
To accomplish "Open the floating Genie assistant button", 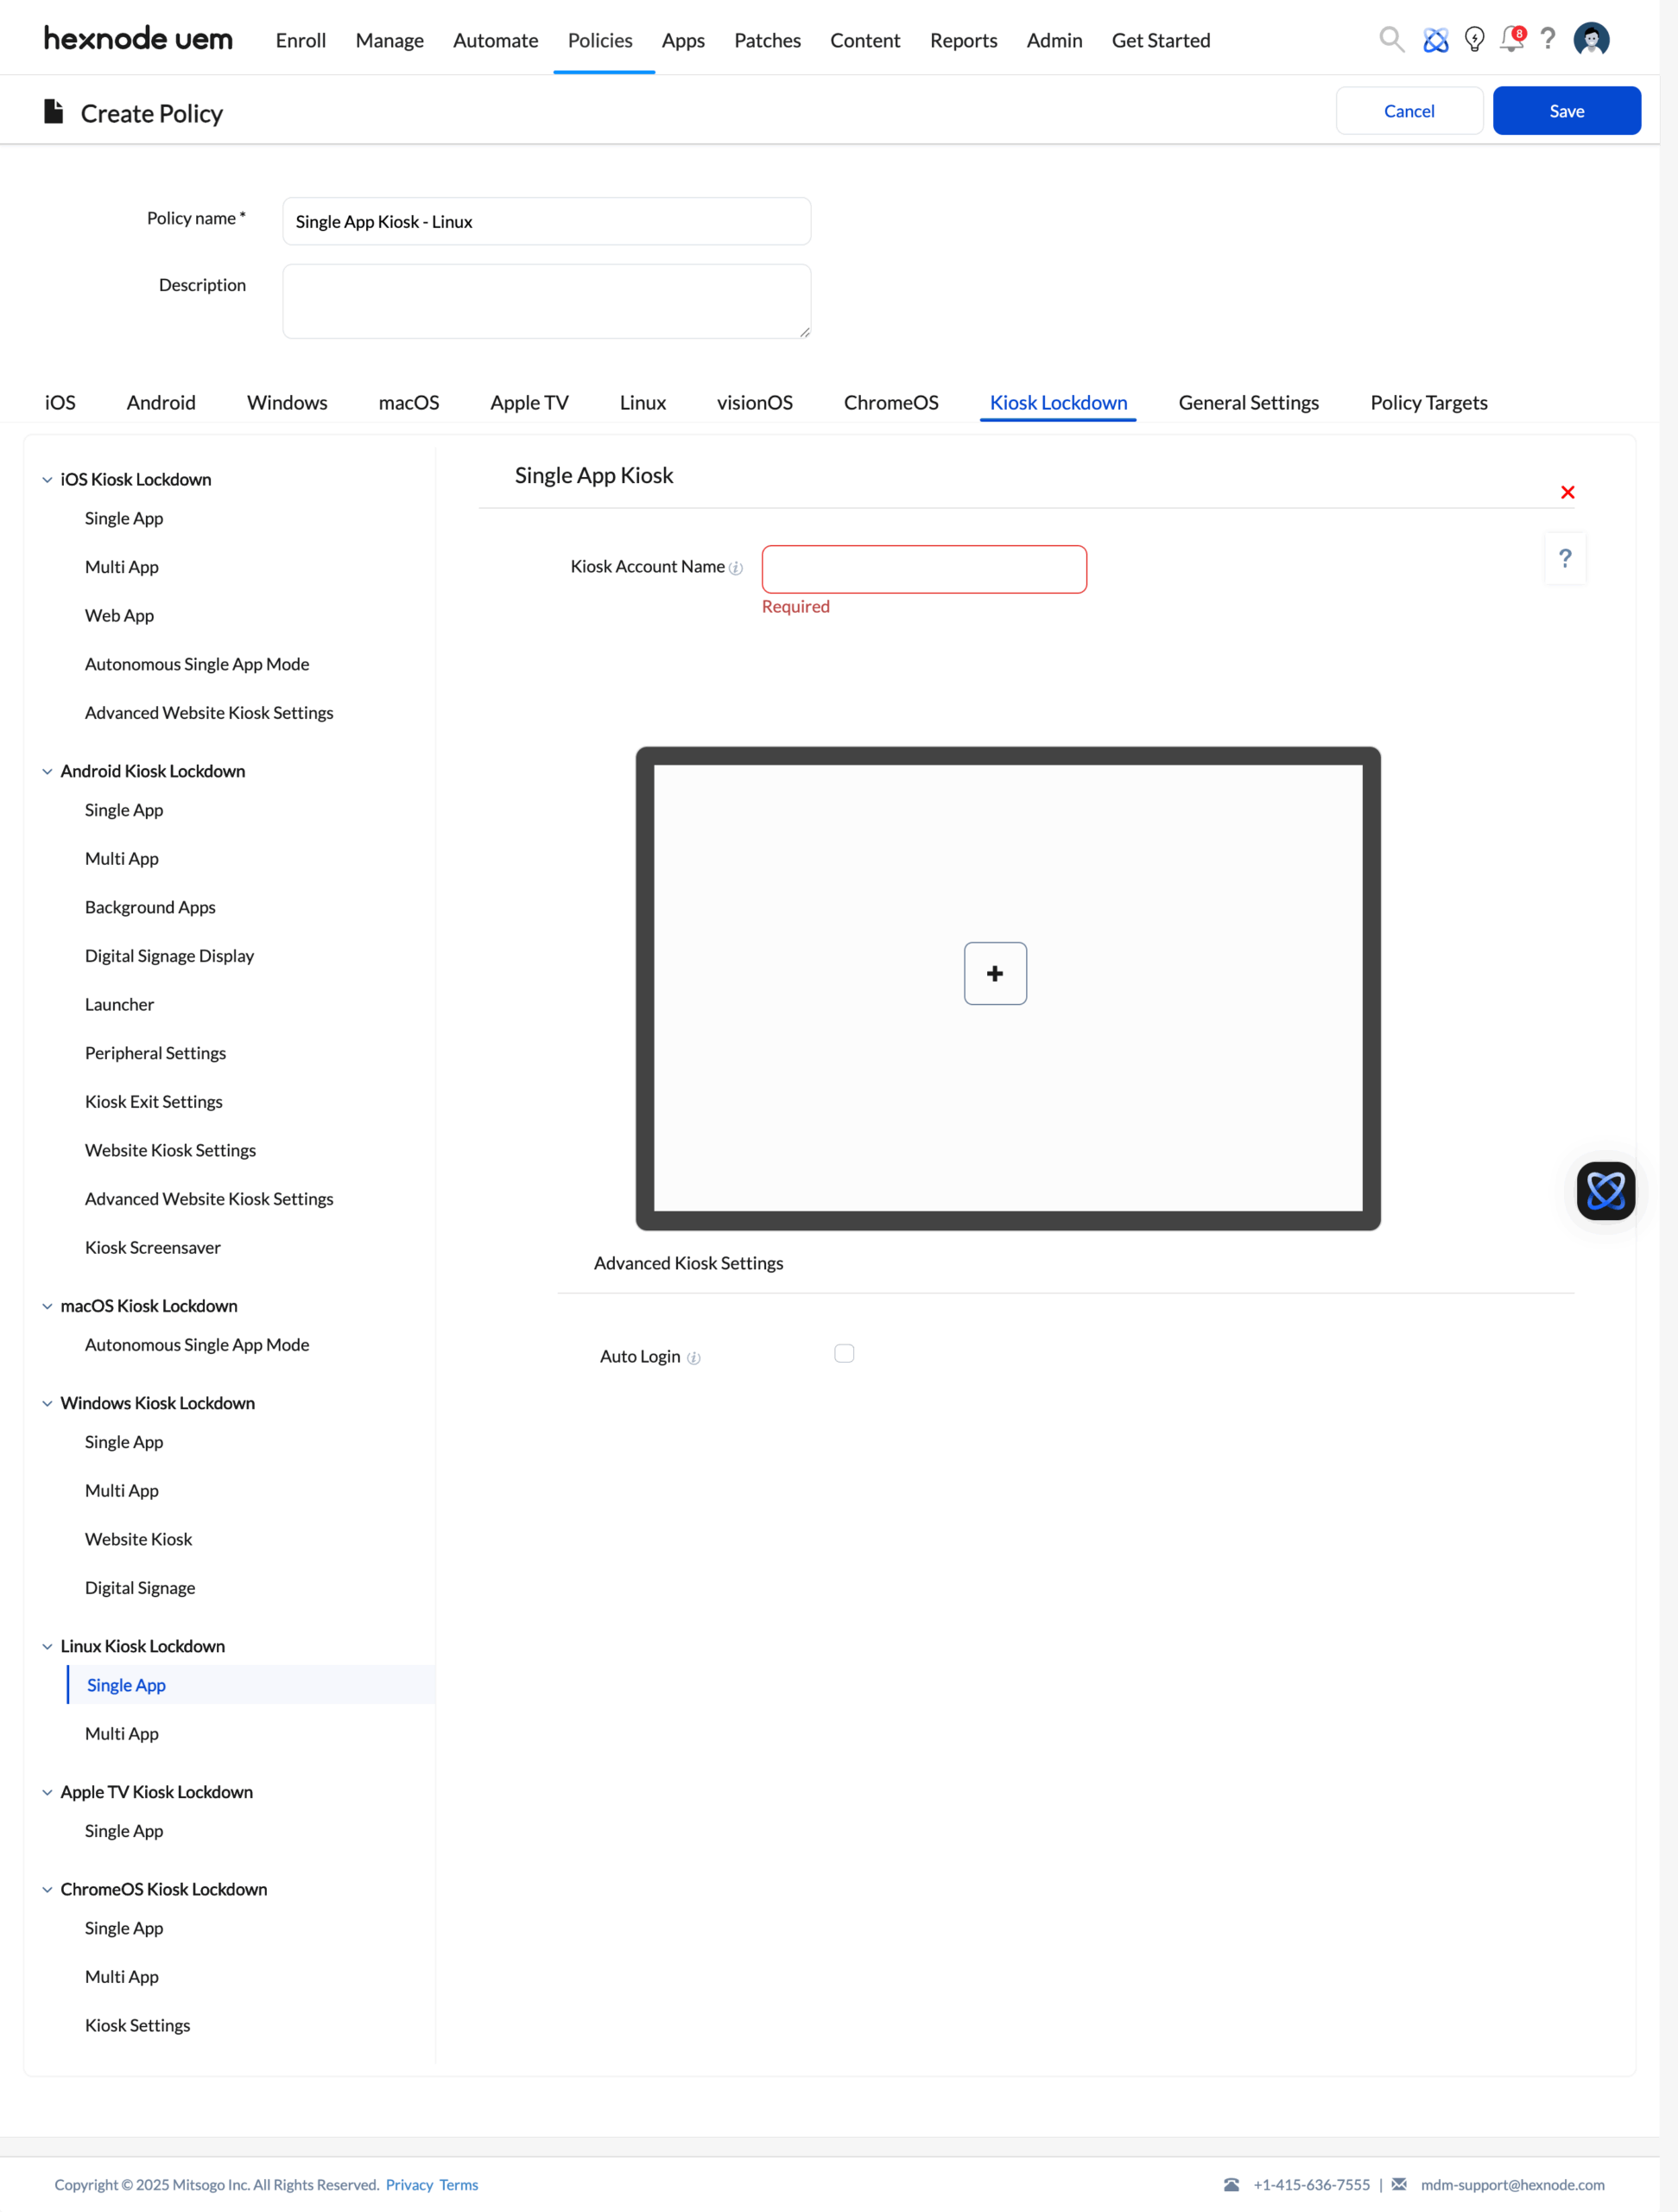I will (1605, 1190).
